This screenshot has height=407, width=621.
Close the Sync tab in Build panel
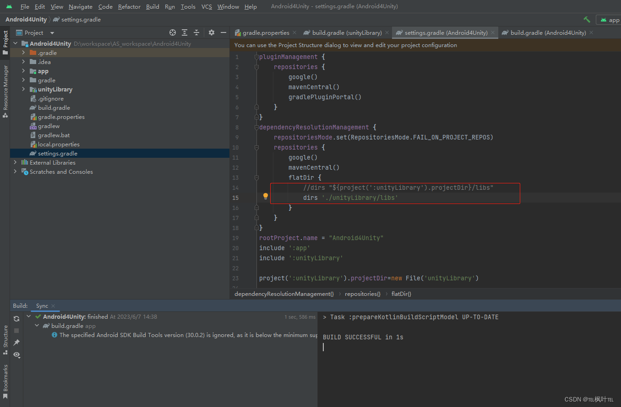click(53, 306)
